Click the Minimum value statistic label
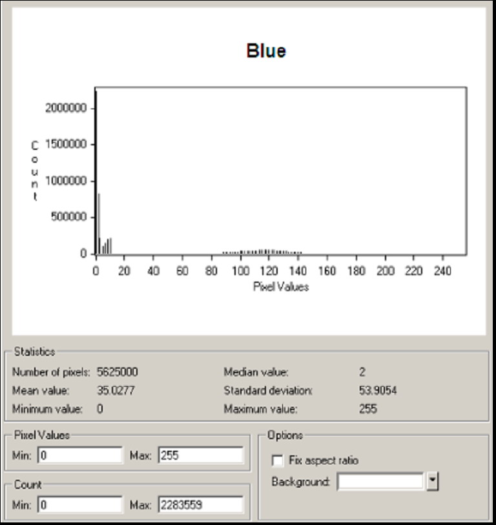The width and height of the screenshot is (496, 525). click(x=47, y=409)
